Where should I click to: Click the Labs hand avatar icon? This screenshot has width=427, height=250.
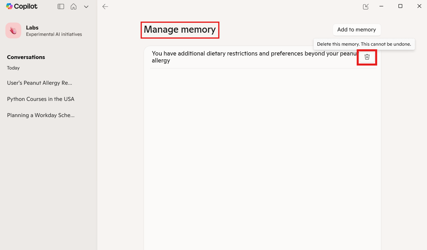pos(13,30)
